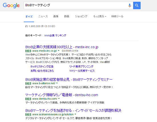The width and height of the screenshot is (157, 122).
Task: Open sitelink BtoBリスティング広告
Action: tap(42, 67)
